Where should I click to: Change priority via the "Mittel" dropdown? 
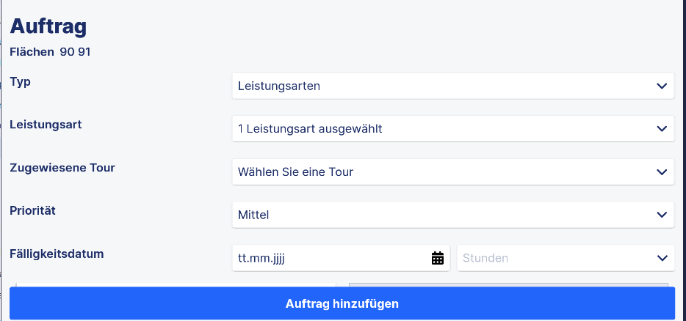[x=453, y=215]
